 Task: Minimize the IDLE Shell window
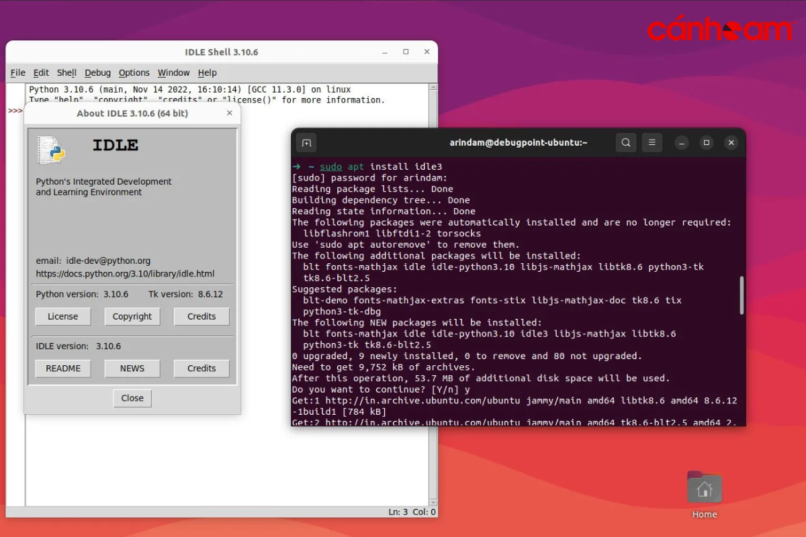385,52
